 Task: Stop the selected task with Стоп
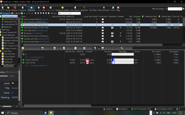(x=44, y=9)
